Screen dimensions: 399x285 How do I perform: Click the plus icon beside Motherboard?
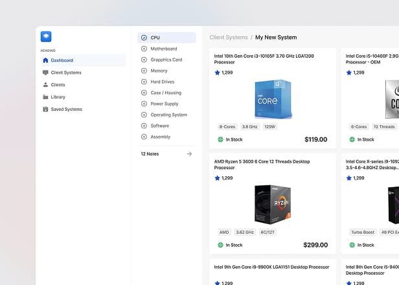[144, 49]
